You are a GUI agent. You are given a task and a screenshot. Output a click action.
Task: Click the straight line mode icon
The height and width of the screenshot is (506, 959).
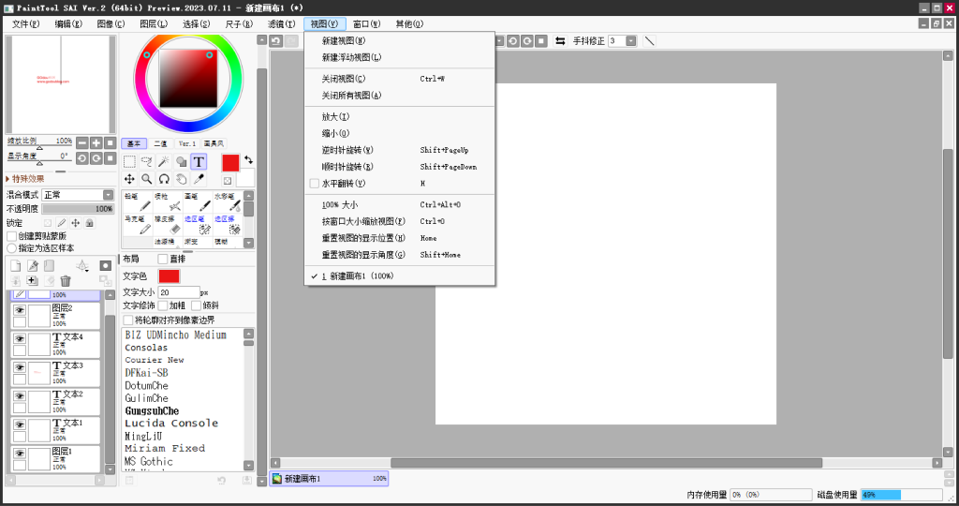pyautogui.click(x=650, y=41)
